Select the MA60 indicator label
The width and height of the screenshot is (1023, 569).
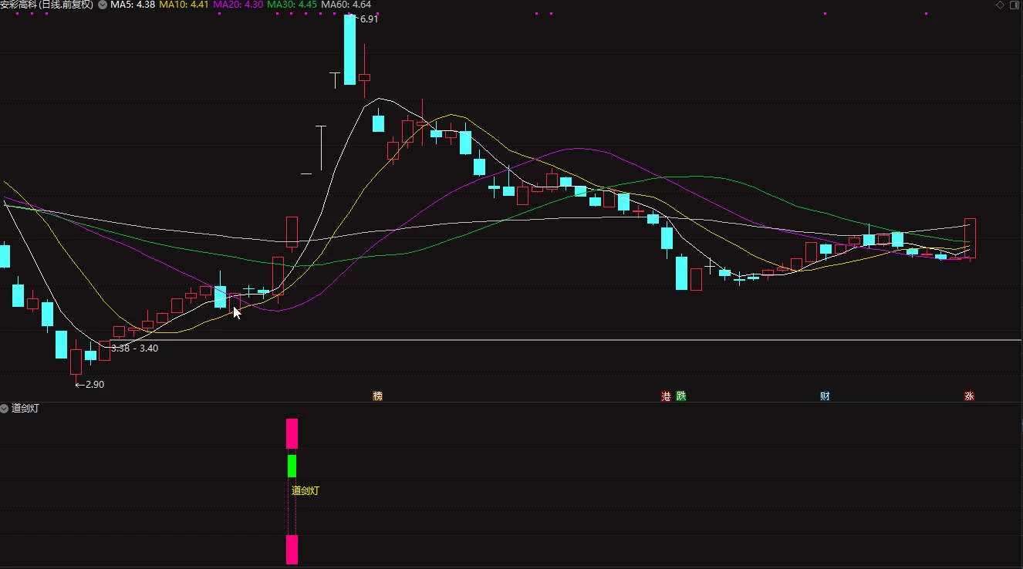(346, 5)
